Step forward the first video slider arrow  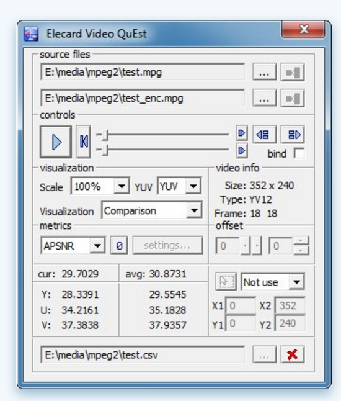[241, 133]
